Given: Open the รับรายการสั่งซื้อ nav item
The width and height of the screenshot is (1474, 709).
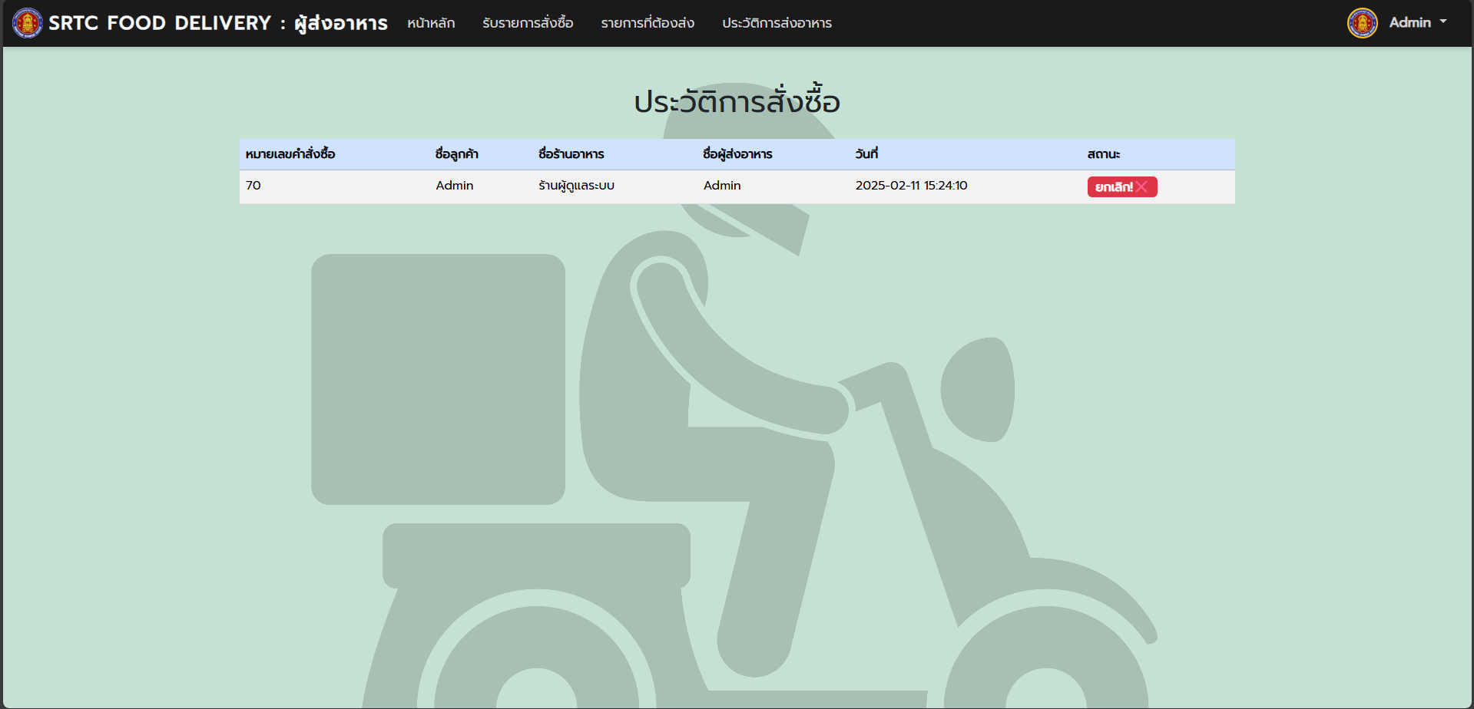Looking at the screenshot, I should point(528,23).
